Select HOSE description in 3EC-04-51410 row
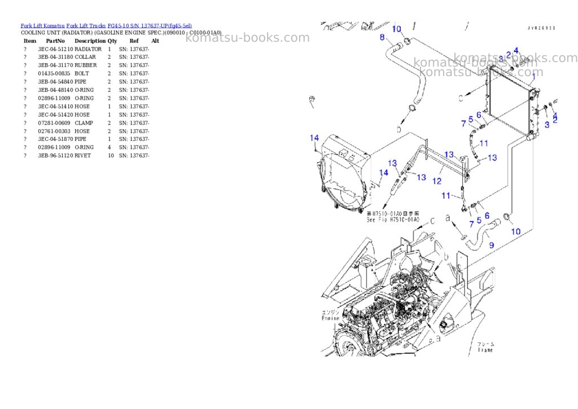 coord(82,106)
